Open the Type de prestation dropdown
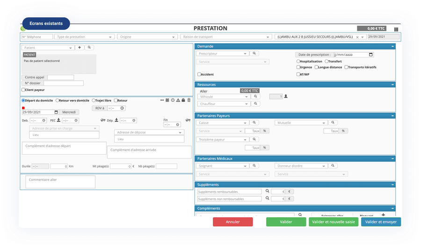The image size is (421, 248). [x=84, y=37]
